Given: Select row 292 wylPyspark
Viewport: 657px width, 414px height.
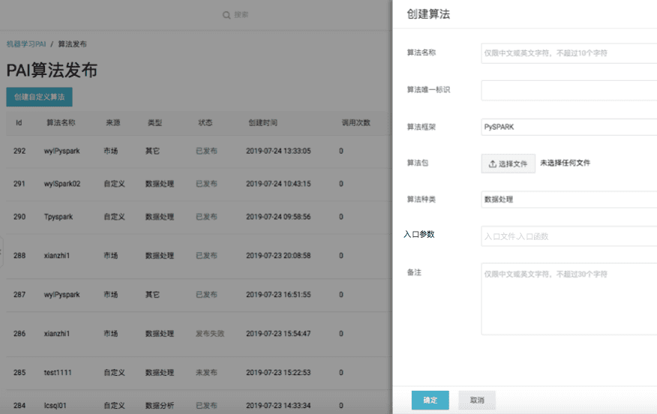Looking at the screenshot, I should pos(61,151).
